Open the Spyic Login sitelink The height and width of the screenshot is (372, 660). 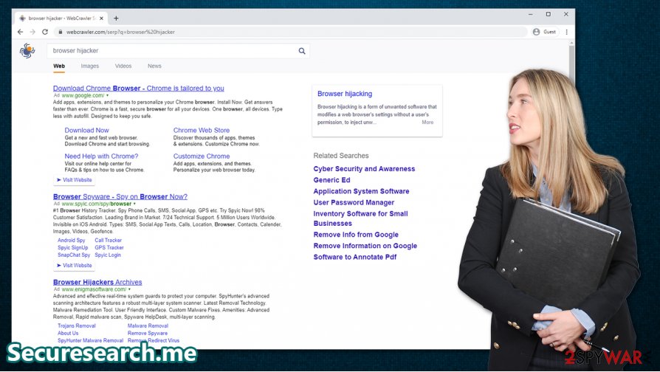click(108, 255)
